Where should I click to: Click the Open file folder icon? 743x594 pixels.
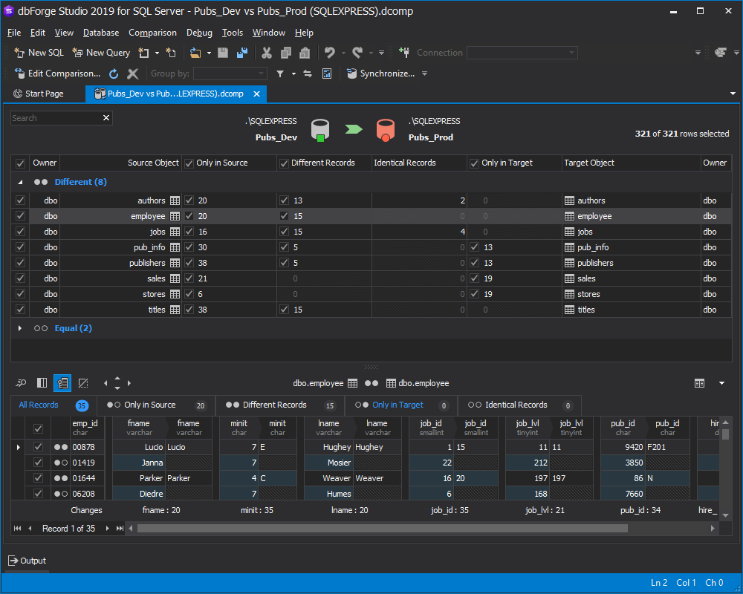tap(195, 53)
